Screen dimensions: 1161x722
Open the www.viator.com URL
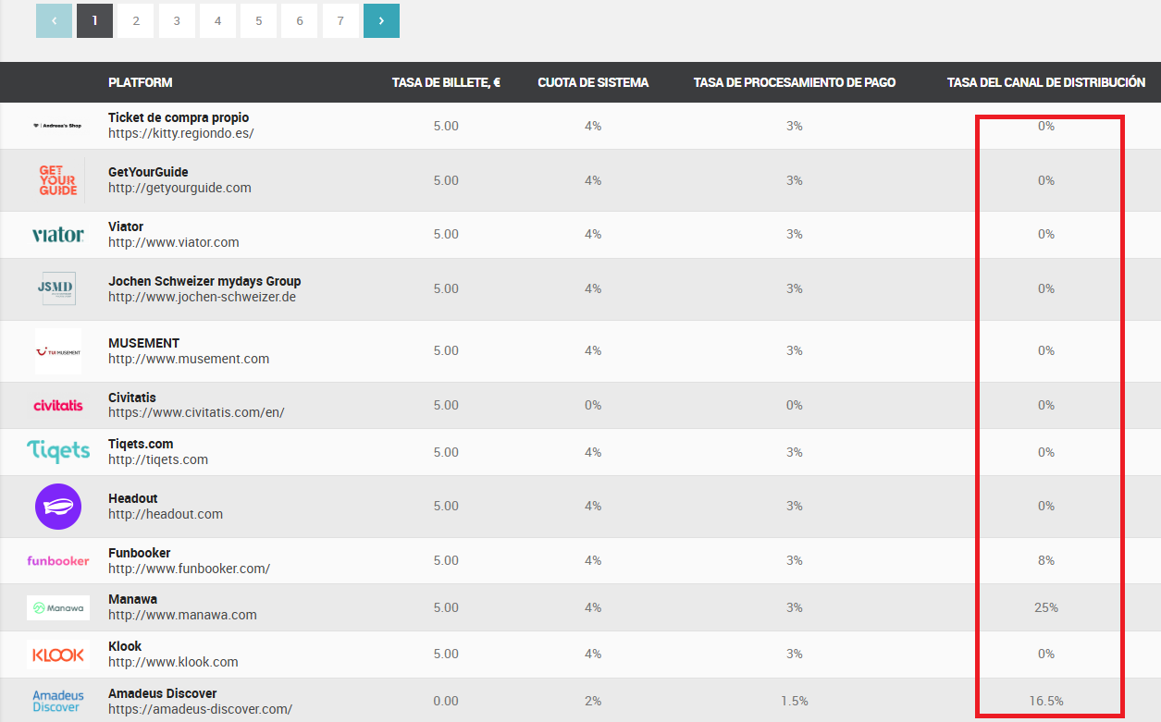point(174,242)
